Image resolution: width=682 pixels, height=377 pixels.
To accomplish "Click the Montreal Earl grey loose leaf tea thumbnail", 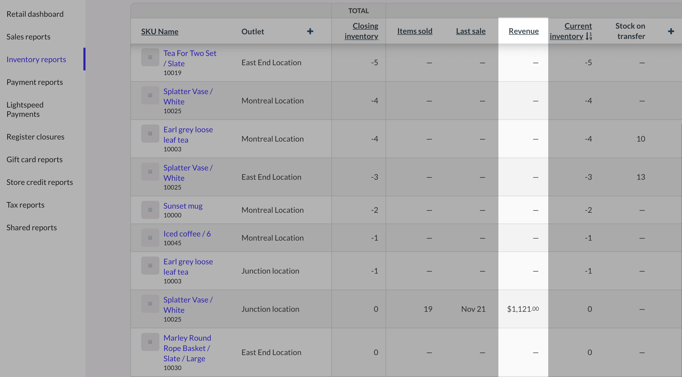I will coord(150,134).
